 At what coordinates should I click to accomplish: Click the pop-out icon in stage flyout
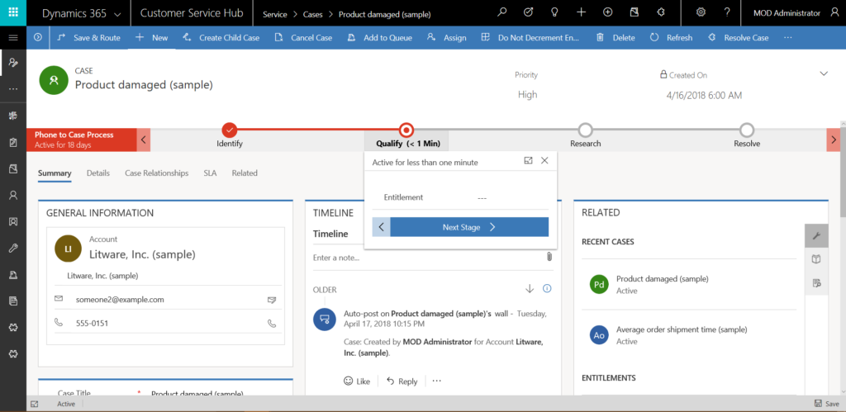(x=528, y=161)
